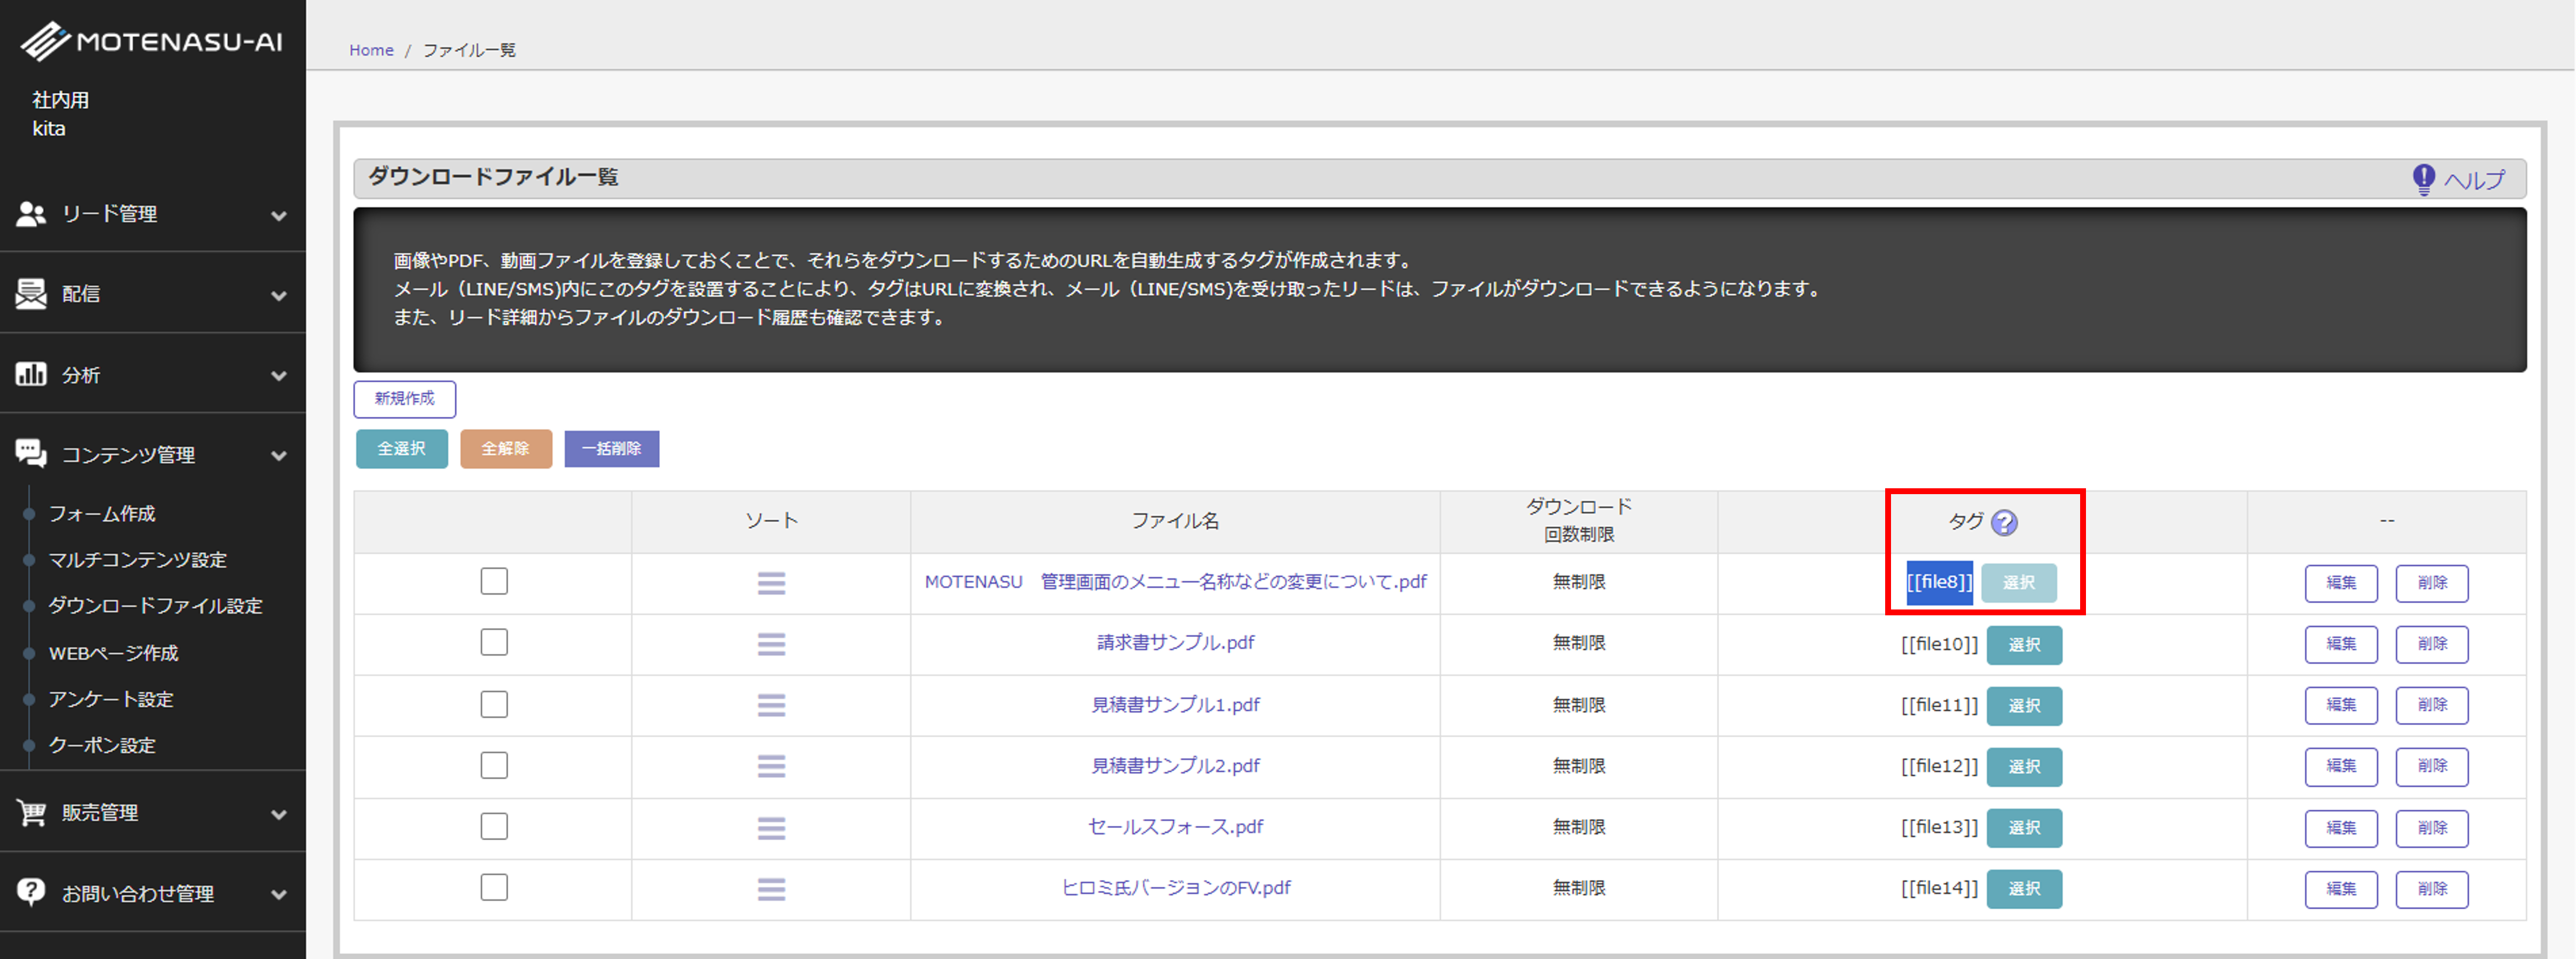Expand the 分析 sidebar chevron
Image resolution: width=2576 pixels, height=959 pixels.
(x=279, y=376)
